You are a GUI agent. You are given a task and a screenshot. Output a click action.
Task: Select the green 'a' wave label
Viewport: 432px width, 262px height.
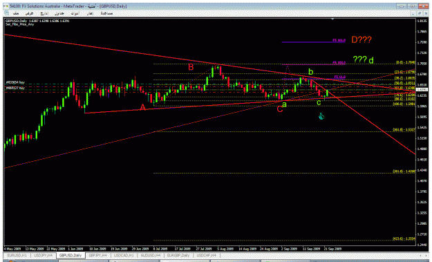[284, 104]
